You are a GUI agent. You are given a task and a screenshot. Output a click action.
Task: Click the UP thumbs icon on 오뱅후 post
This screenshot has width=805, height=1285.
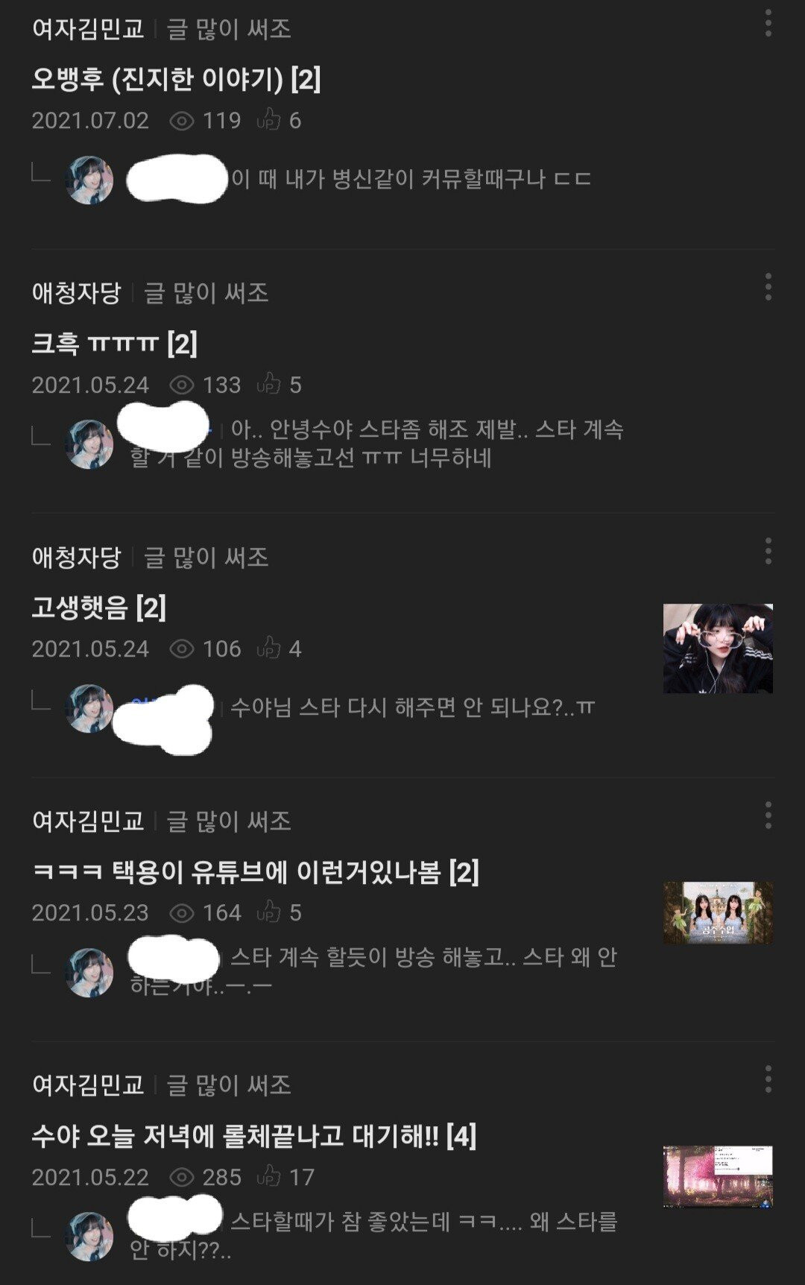pos(268,119)
